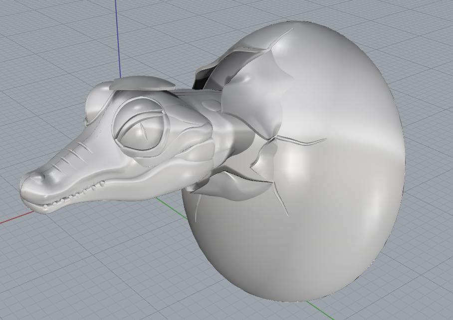
Task: Pick the broken shell flap below the neck
Action: tap(231, 186)
